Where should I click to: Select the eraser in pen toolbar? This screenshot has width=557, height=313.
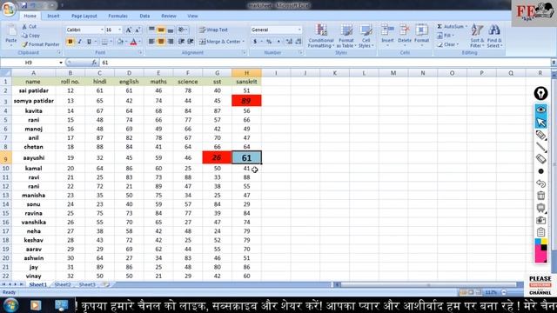coord(540,159)
